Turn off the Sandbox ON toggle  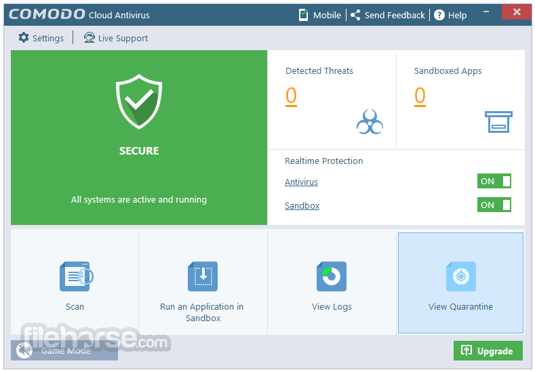tap(494, 205)
